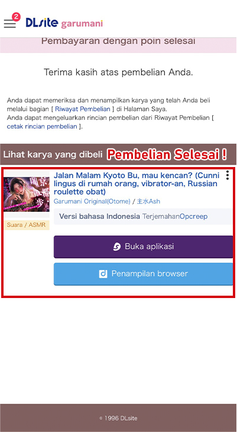Screen dimensions: 237x432
Task: Open the Jalan Malam Kyoto work title link
Action: pos(137,183)
